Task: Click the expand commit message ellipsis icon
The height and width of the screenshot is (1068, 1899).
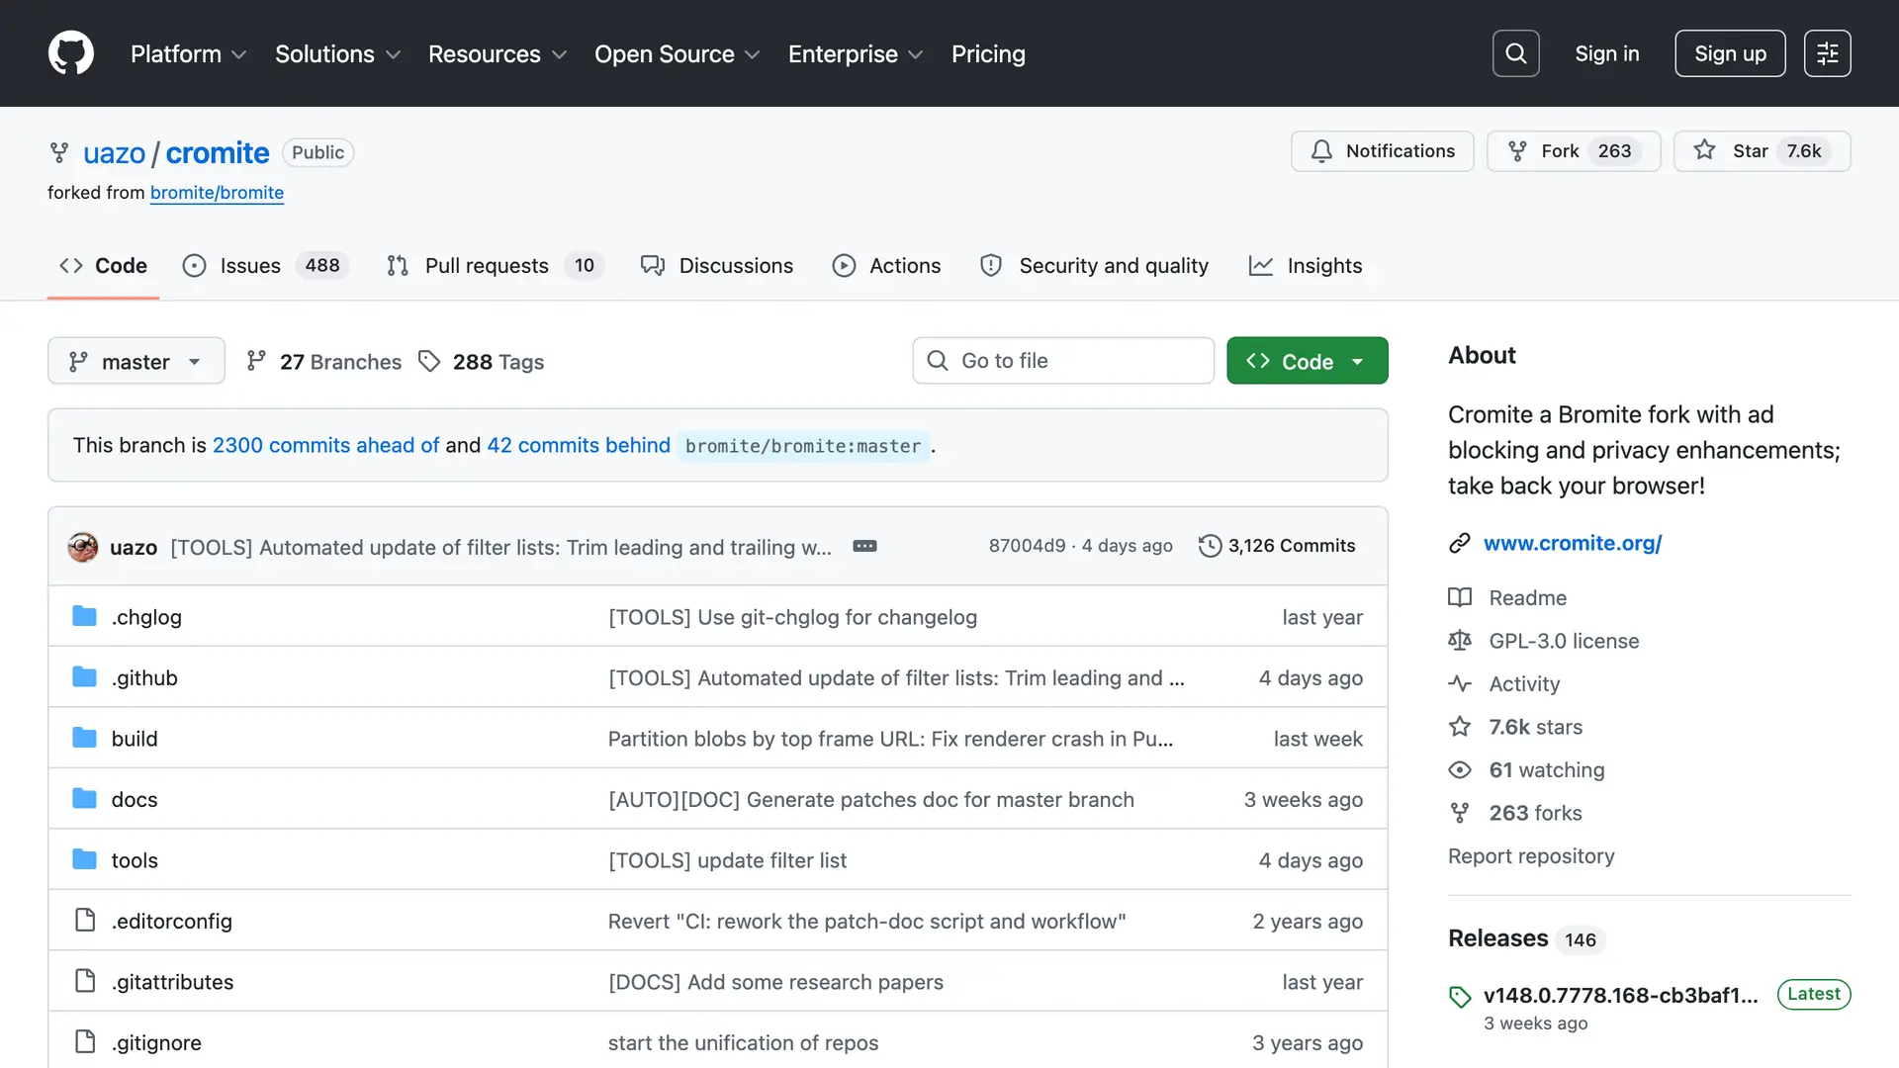Action: tap(864, 546)
